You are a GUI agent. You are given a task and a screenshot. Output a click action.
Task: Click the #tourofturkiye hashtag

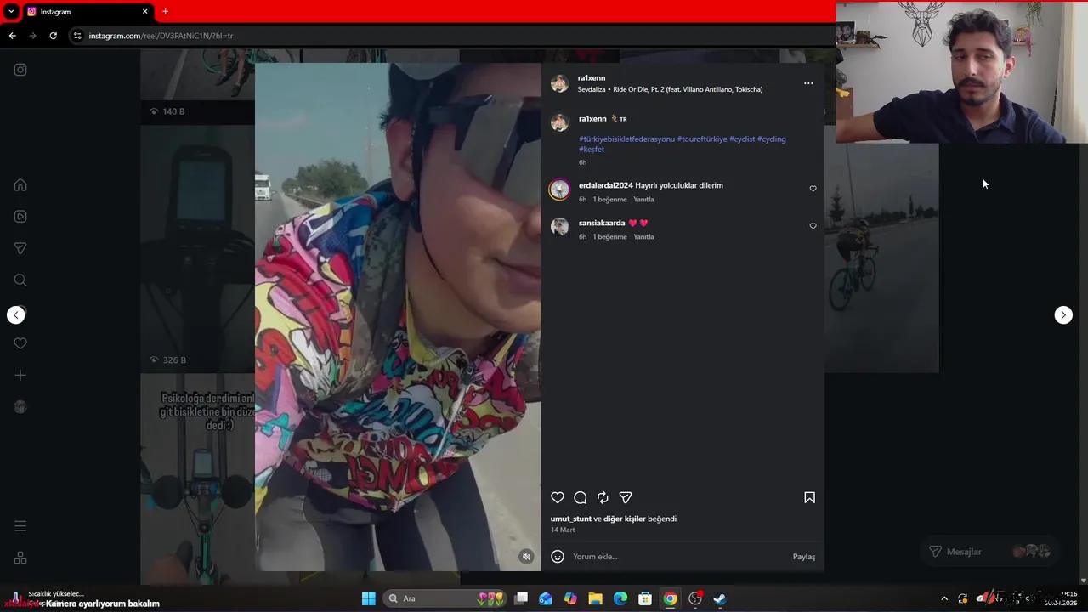[x=702, y=139]
